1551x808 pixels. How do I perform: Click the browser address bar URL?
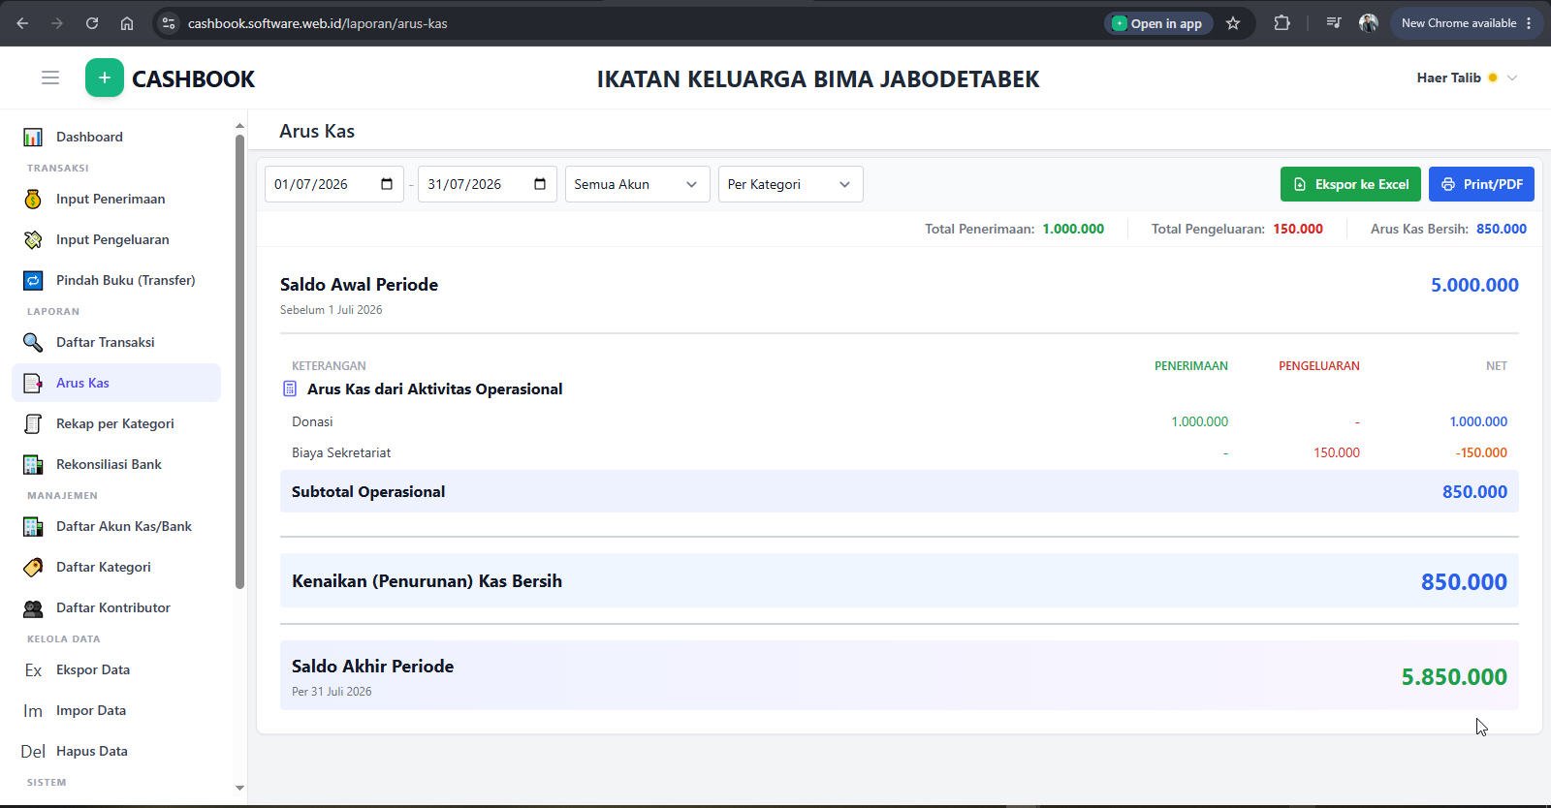coord(317,23)
